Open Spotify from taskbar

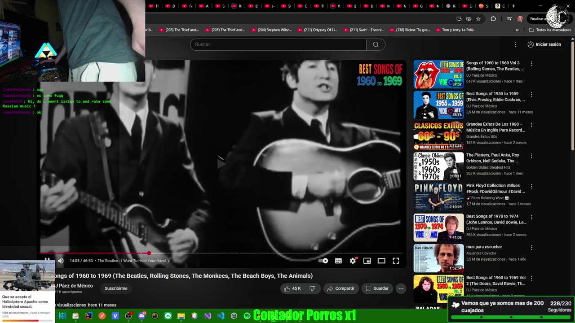247,316
